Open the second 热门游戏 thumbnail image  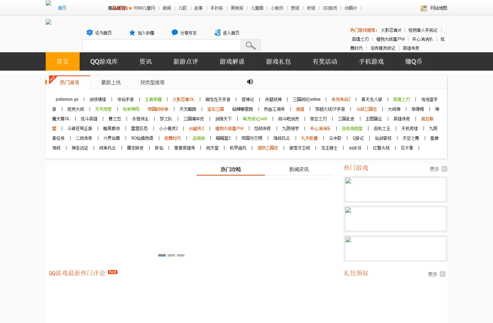[x=395, y=219]
